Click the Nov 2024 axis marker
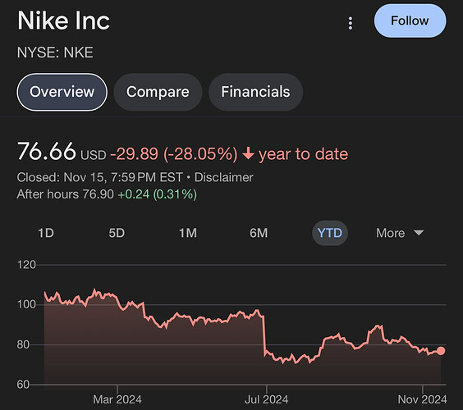 tap(422, 399)
